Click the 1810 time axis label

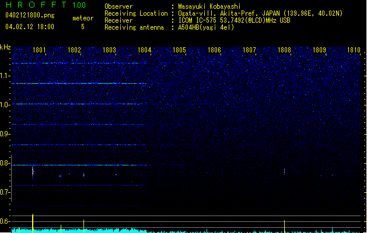pyautogui.click(x=354, y=50)
